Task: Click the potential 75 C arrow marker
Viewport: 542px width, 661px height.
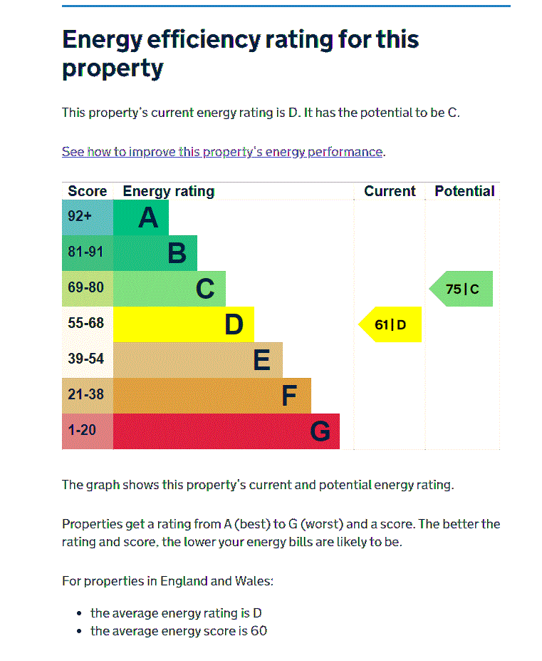Action: point(462,289)
